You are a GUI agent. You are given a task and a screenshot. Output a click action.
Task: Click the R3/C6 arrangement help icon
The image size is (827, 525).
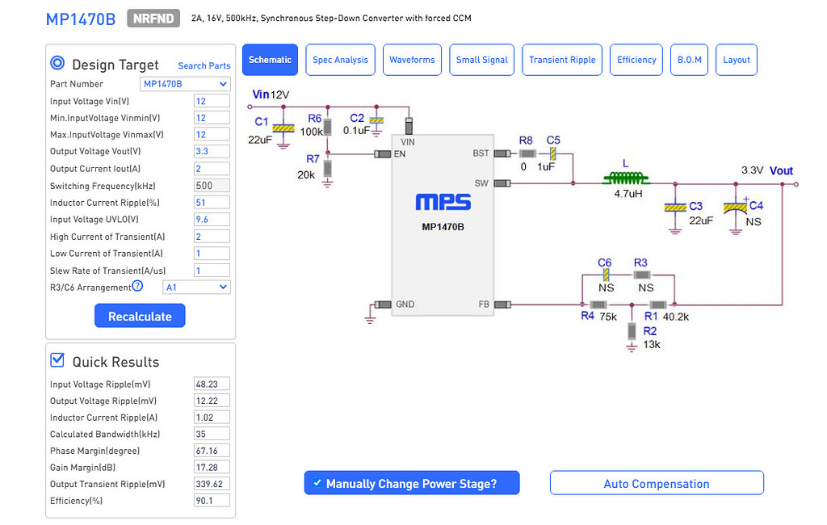[x=137, y=286]
